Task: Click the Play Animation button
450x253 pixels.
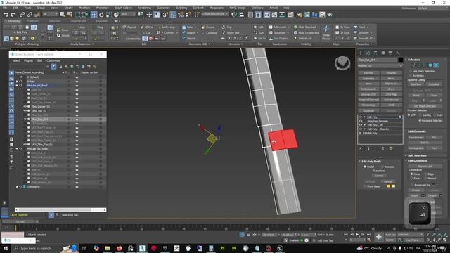Action: coord(357,235)
